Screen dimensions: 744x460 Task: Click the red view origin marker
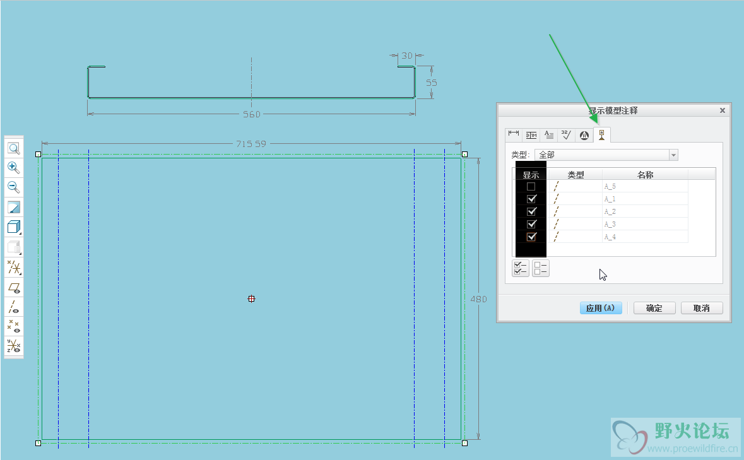252,298
